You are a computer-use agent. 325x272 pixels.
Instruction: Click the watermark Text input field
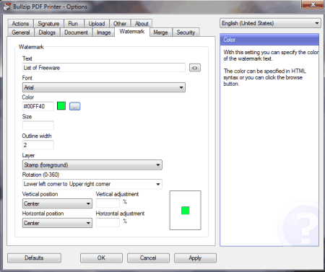[104, 68]
